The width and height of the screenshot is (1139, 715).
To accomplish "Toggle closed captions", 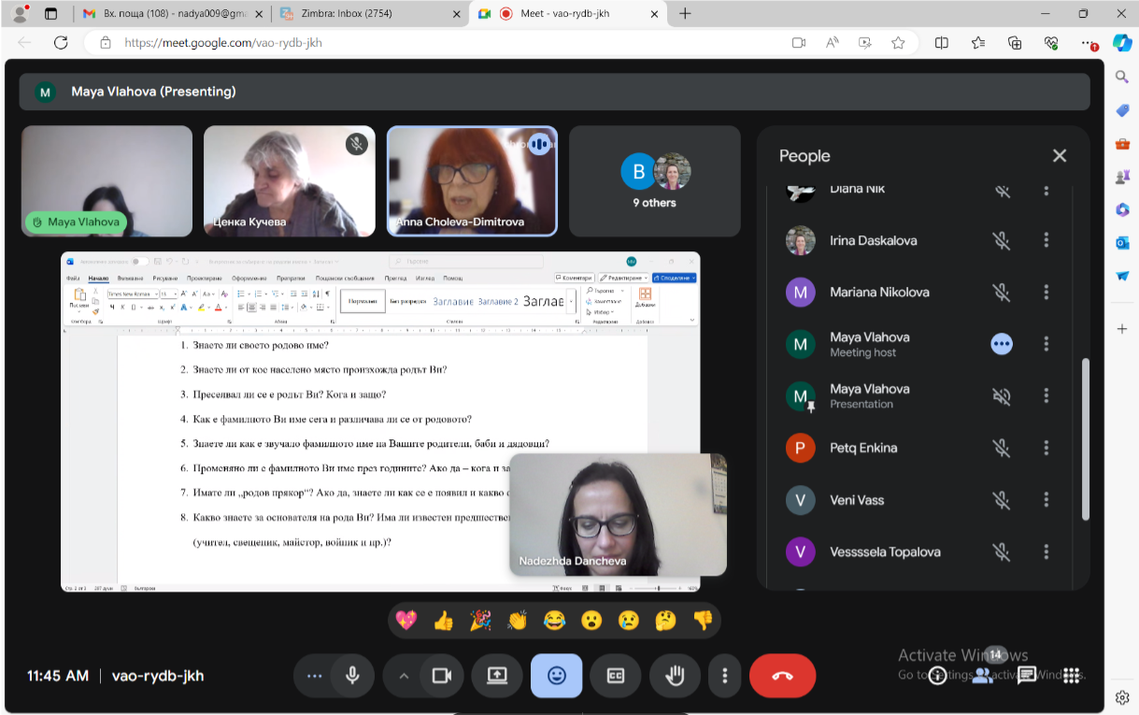I will [615, 676].
